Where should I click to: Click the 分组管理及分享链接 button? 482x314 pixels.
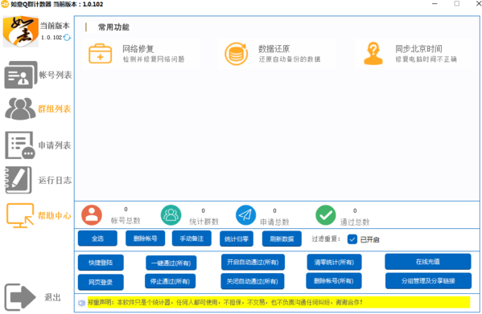(428, 280)
